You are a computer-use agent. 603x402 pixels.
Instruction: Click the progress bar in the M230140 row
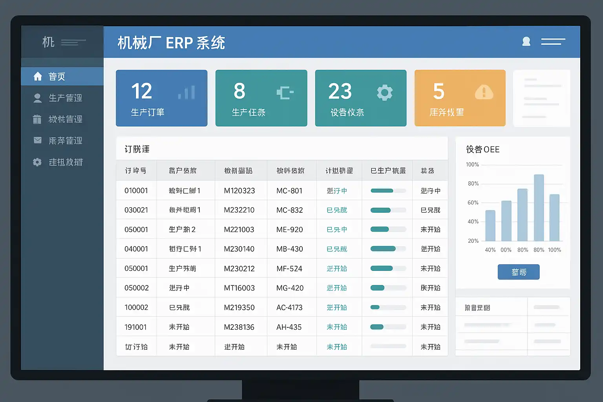(x=388, y=249)
